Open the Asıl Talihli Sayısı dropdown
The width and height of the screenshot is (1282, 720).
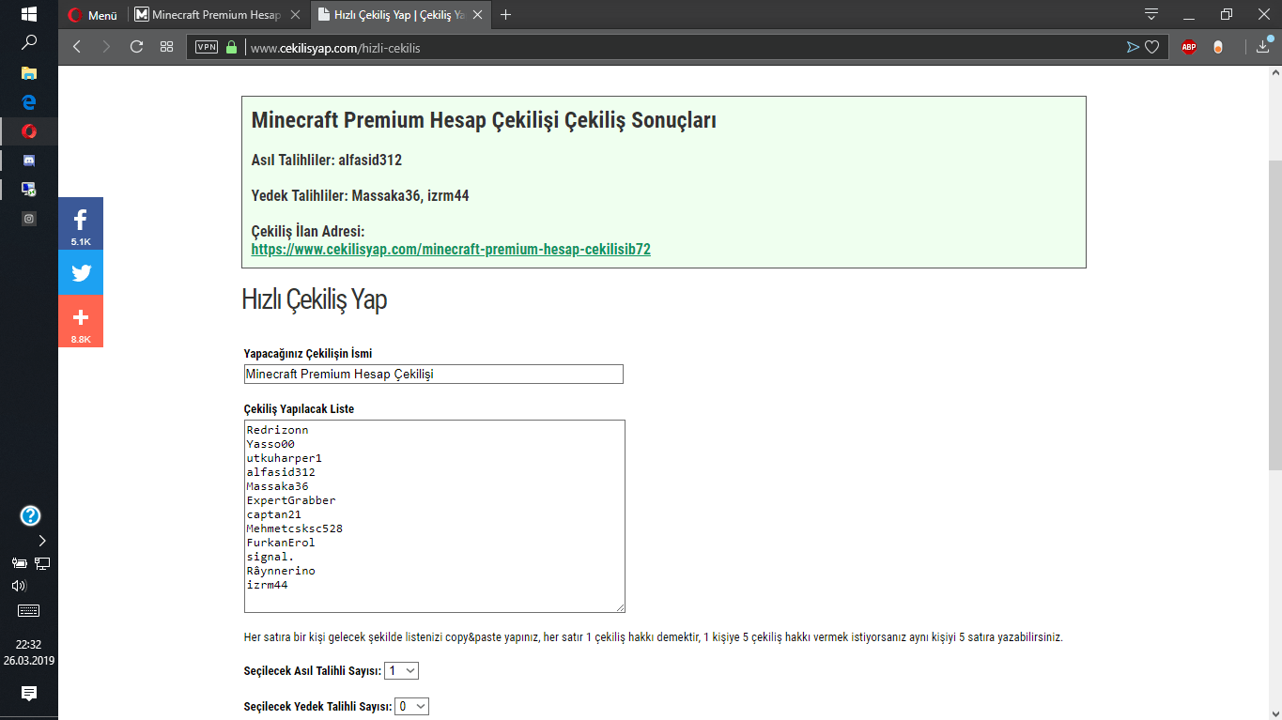tap(401, 670)
